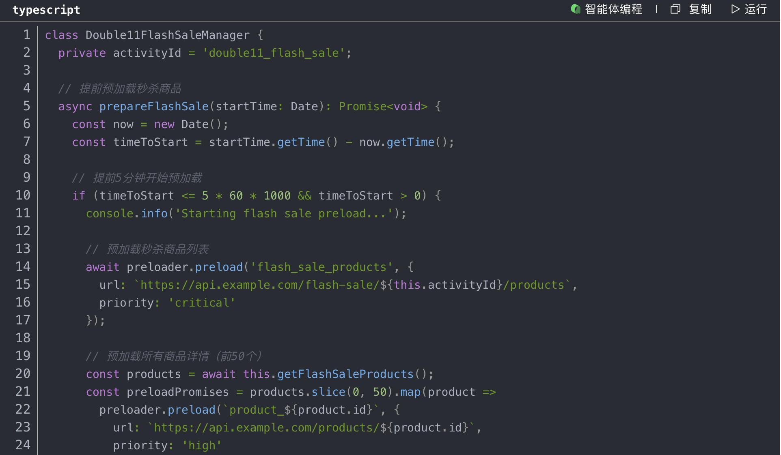Click the copy code icon
The height and width of the screenshot is (455, 781).
675,9
